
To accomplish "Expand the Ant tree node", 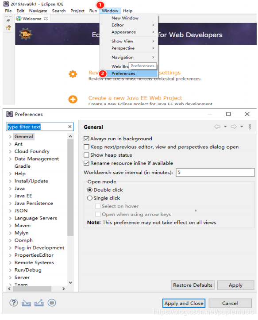I will point(10,144).
